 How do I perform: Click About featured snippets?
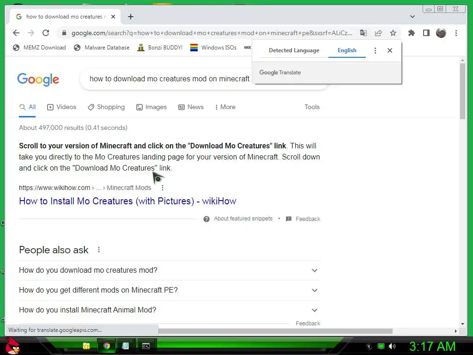pos(238,219)
